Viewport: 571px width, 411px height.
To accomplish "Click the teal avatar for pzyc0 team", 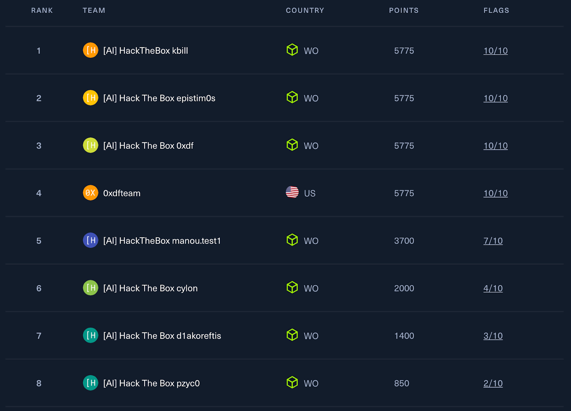I will click(91, 383).
